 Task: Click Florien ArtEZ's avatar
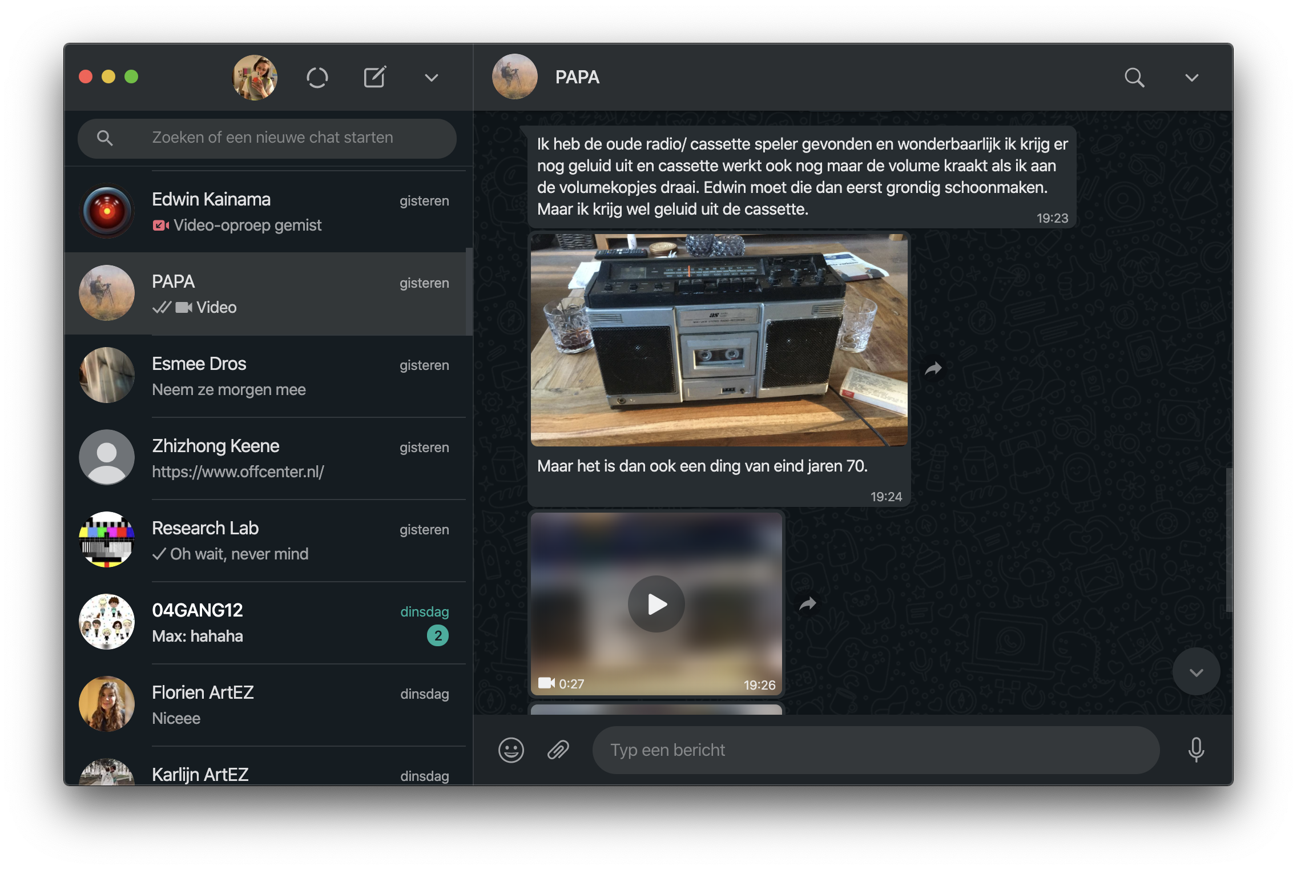107,704
